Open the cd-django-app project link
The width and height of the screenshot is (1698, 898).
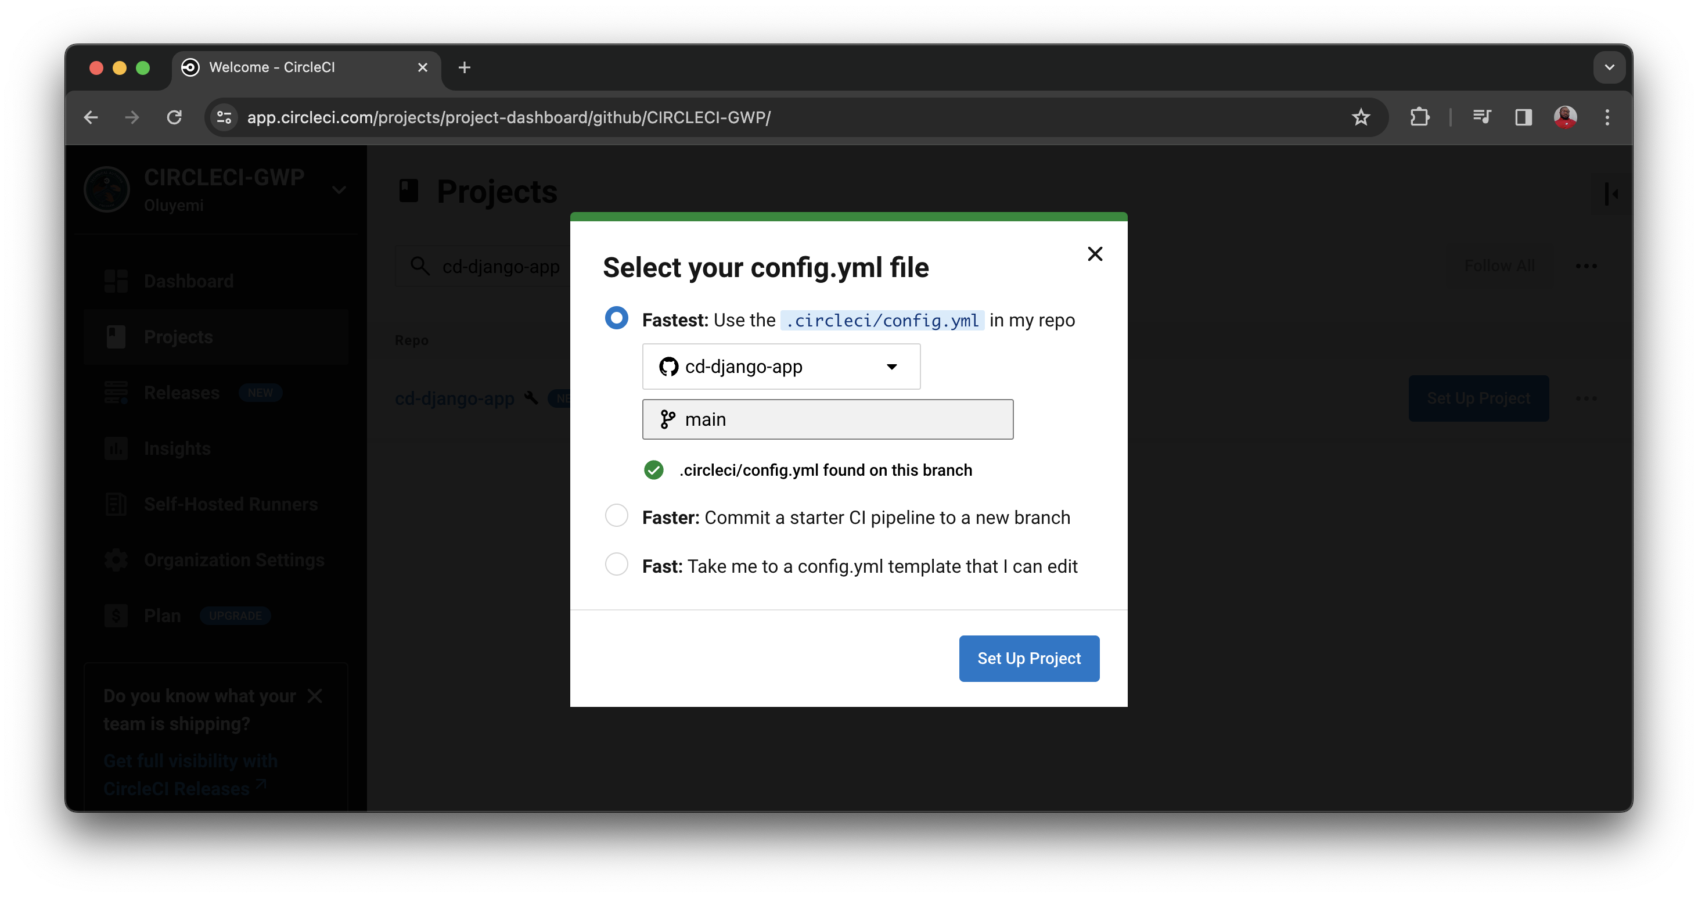click(454, 398)
